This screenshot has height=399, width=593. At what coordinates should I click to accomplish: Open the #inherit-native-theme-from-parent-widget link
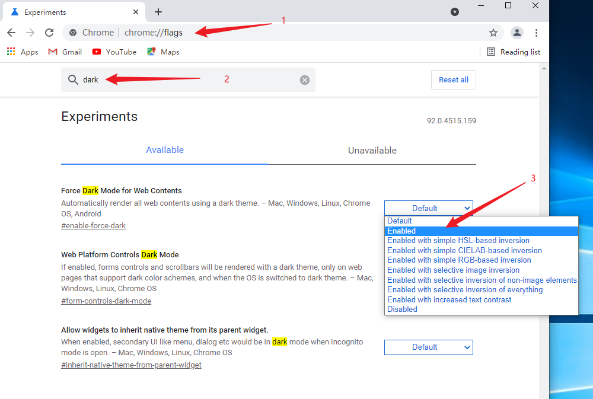(131, 365)
